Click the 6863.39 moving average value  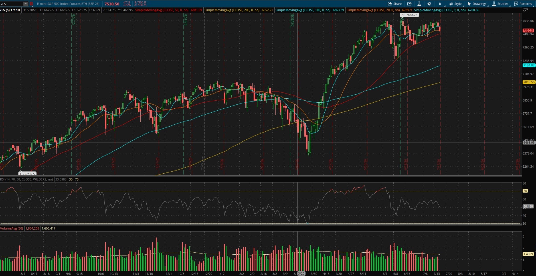point(338,10)
